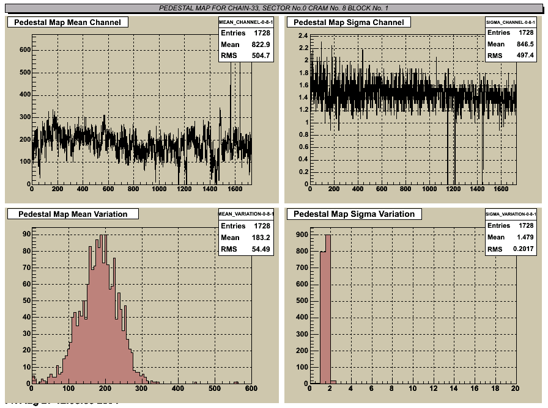This screenshot has width=548, height=408.
Task: Click the MEAN_VARIATION-0-8-1 stats box header
Action: point(246,214)
